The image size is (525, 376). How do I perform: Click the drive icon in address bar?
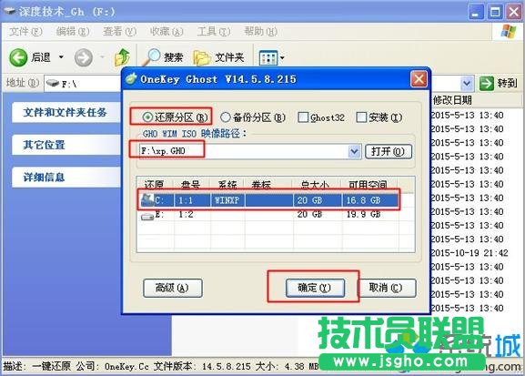[53, 83]
